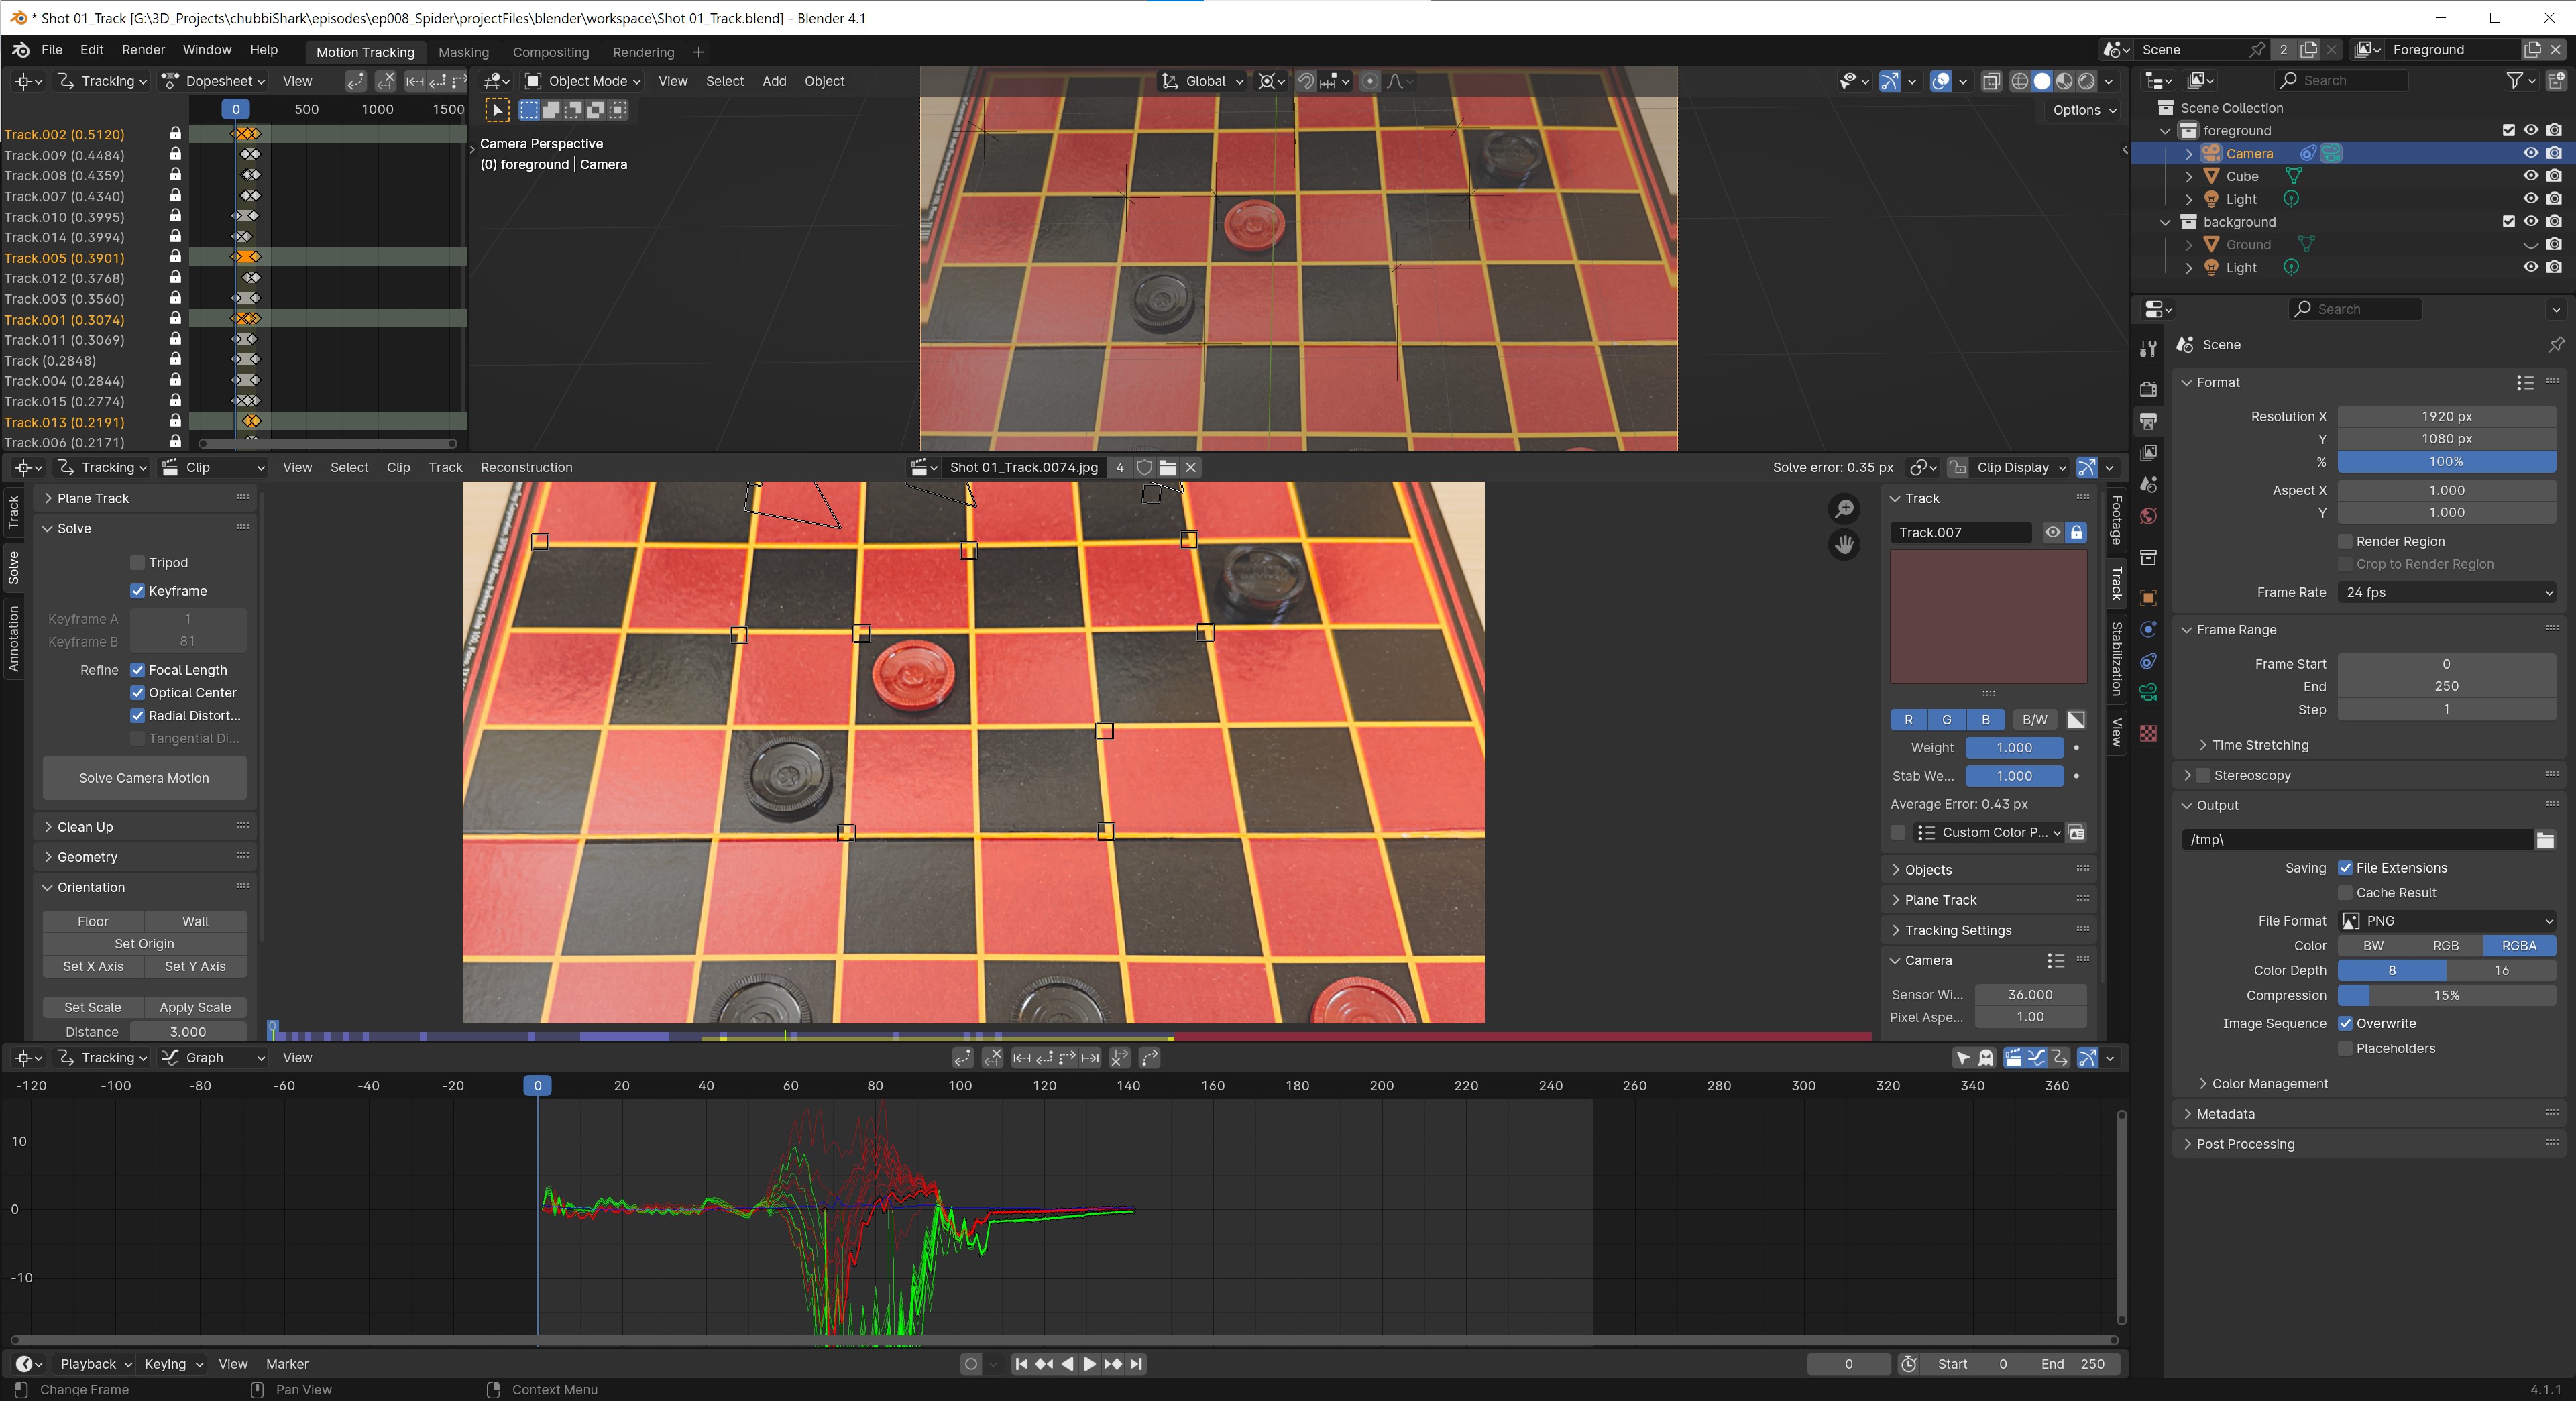Toggle the Overwrite checkbox
Viewport: 2576px width, 1401px height.
2344,1023
